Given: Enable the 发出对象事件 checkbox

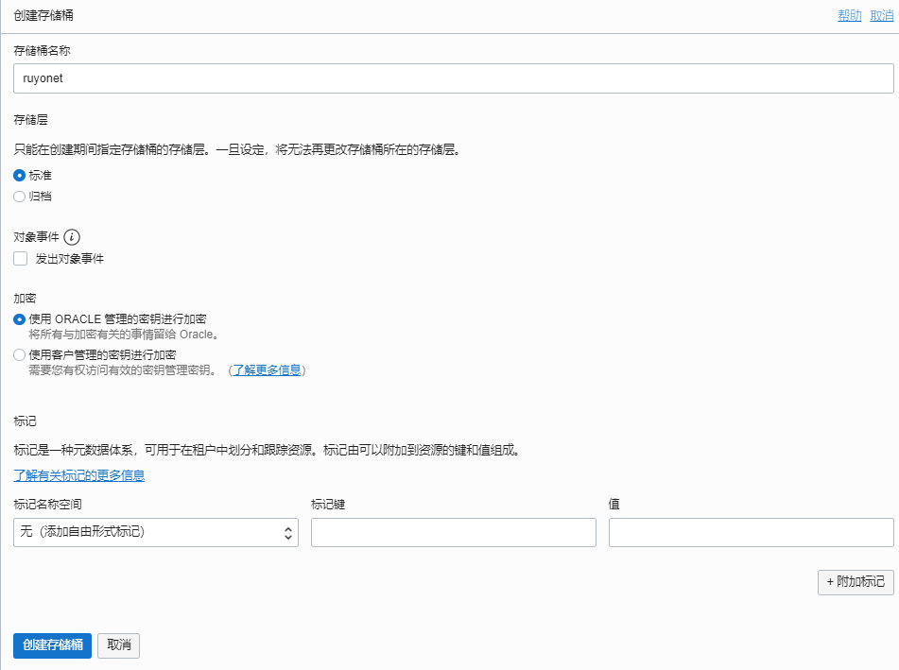Looking at the screenshot, I should tap(21, 259).
